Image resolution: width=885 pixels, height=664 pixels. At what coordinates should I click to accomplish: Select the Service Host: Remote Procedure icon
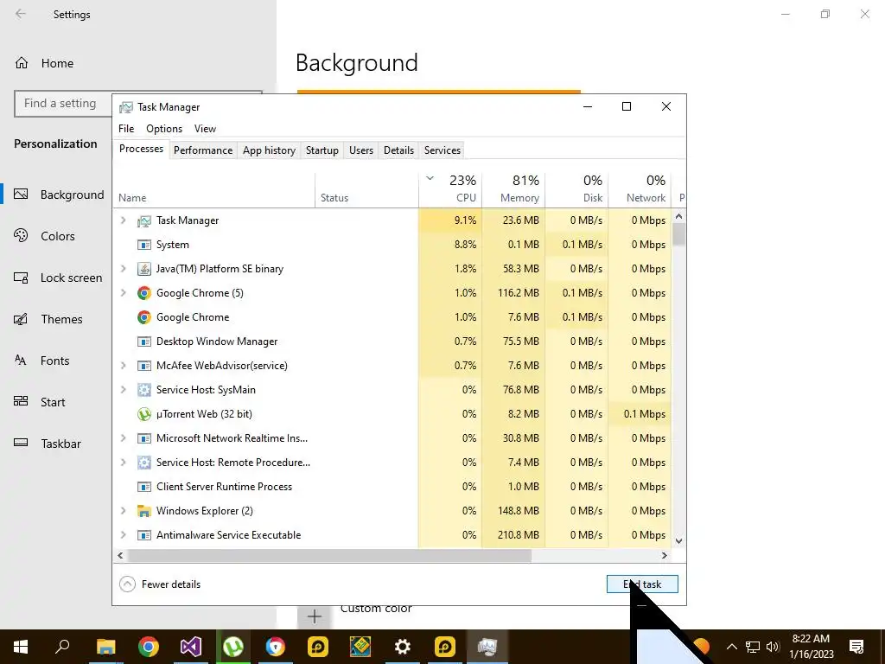[x=144, y=463]
